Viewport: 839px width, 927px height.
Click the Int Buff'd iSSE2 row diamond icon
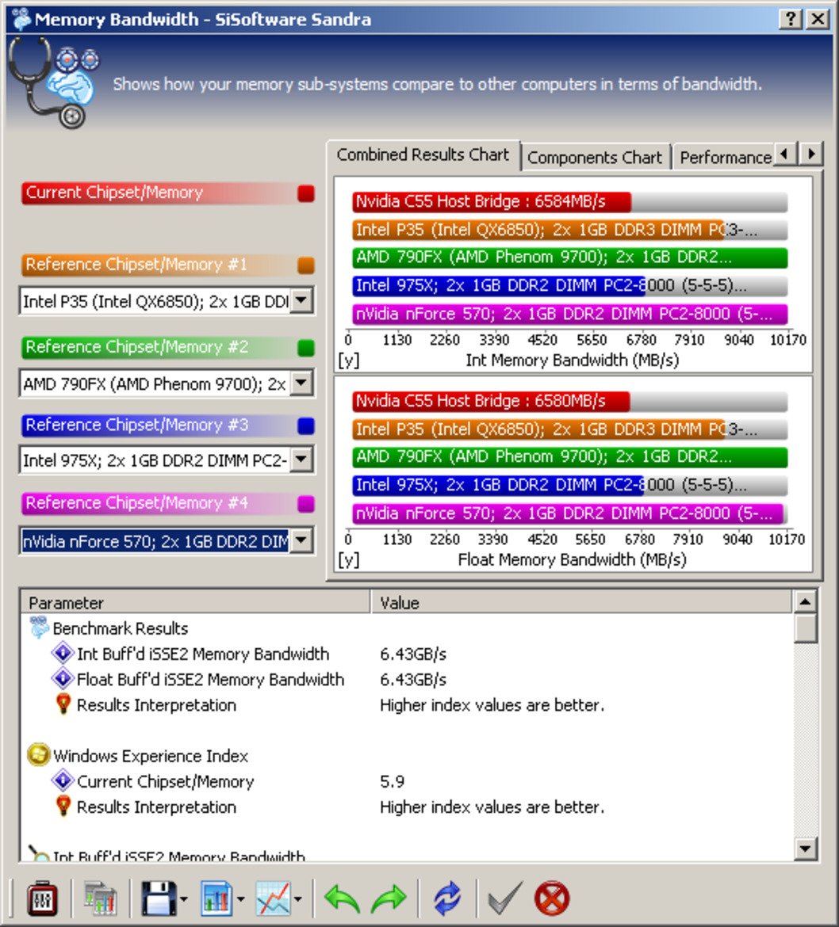pyautogui.click(x=62, y=654)
